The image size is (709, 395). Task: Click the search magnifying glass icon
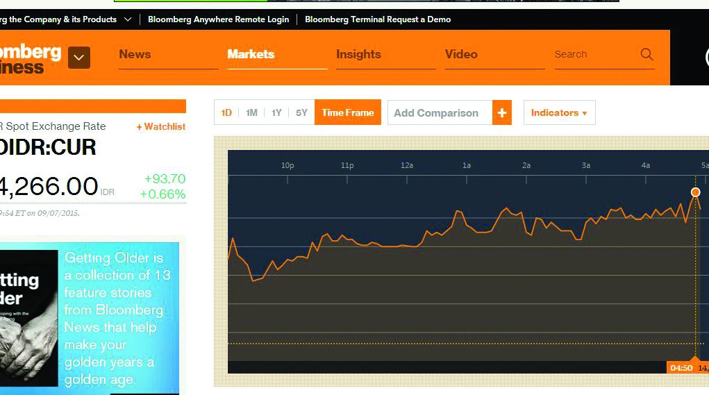coord(647,54)
